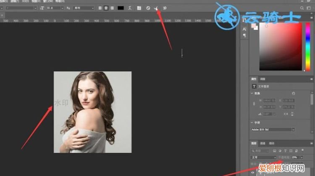The width and height of the screenshot is (315, 176).
Task: Commit the text edit with the checkmark
Action: tap(156, 8)
